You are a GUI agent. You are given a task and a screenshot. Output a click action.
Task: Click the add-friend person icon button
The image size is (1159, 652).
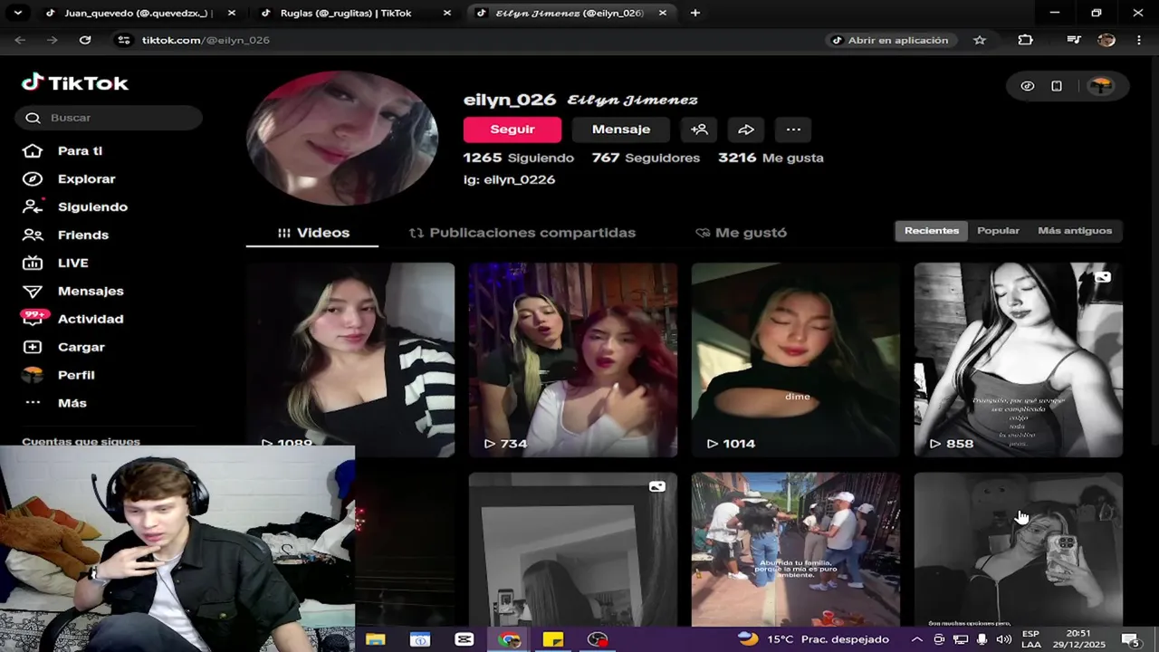pyautogui.click(x=699, y=129)
